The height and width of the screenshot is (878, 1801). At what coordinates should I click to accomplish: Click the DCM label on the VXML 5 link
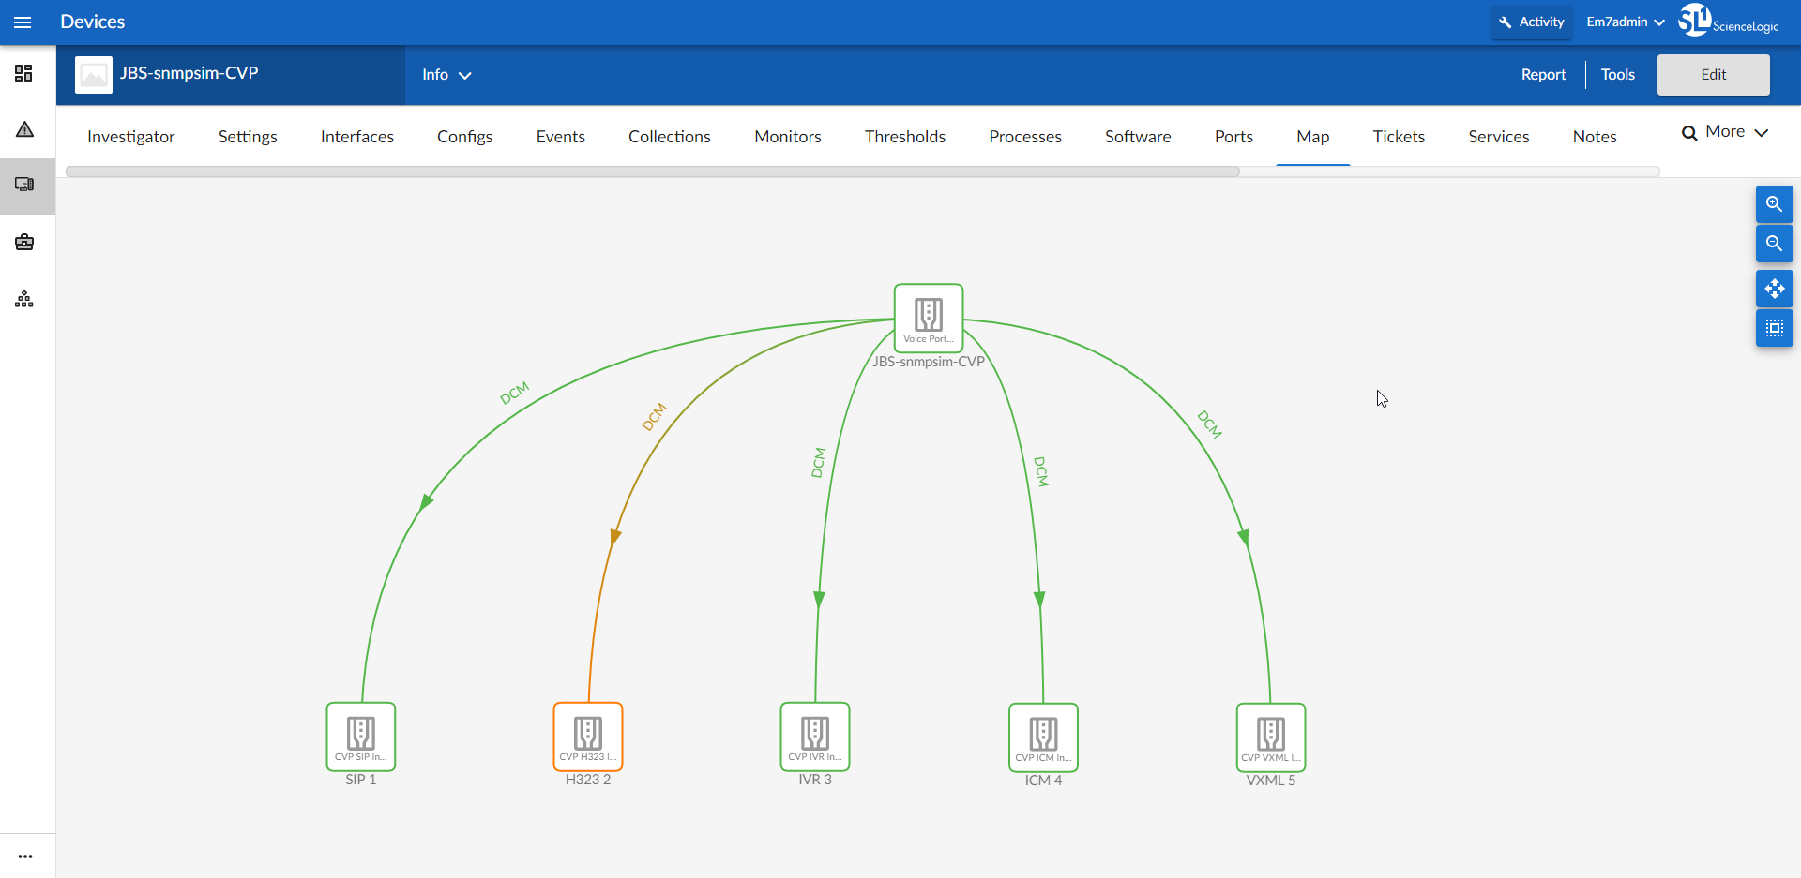tap(1209, 424)
